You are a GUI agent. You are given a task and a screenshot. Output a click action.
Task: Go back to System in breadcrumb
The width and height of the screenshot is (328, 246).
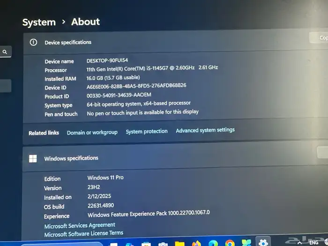coord(39,22)
